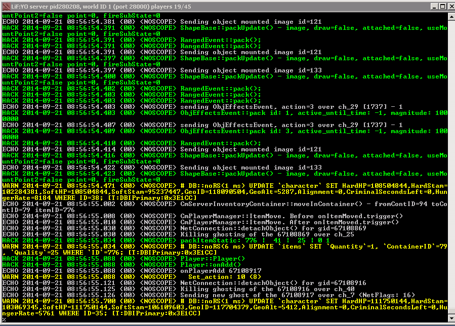
Task: Click the WARN 'UPDATE `items` SET' line
Action: click(225, 247)
